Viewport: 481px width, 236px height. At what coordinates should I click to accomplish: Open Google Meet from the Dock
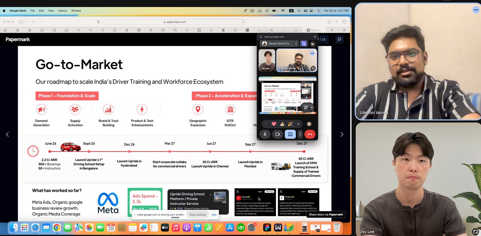click(x=289, y=227)
